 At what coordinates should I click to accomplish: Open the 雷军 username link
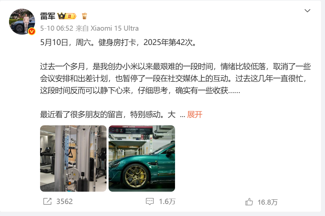tap(48, 16)
